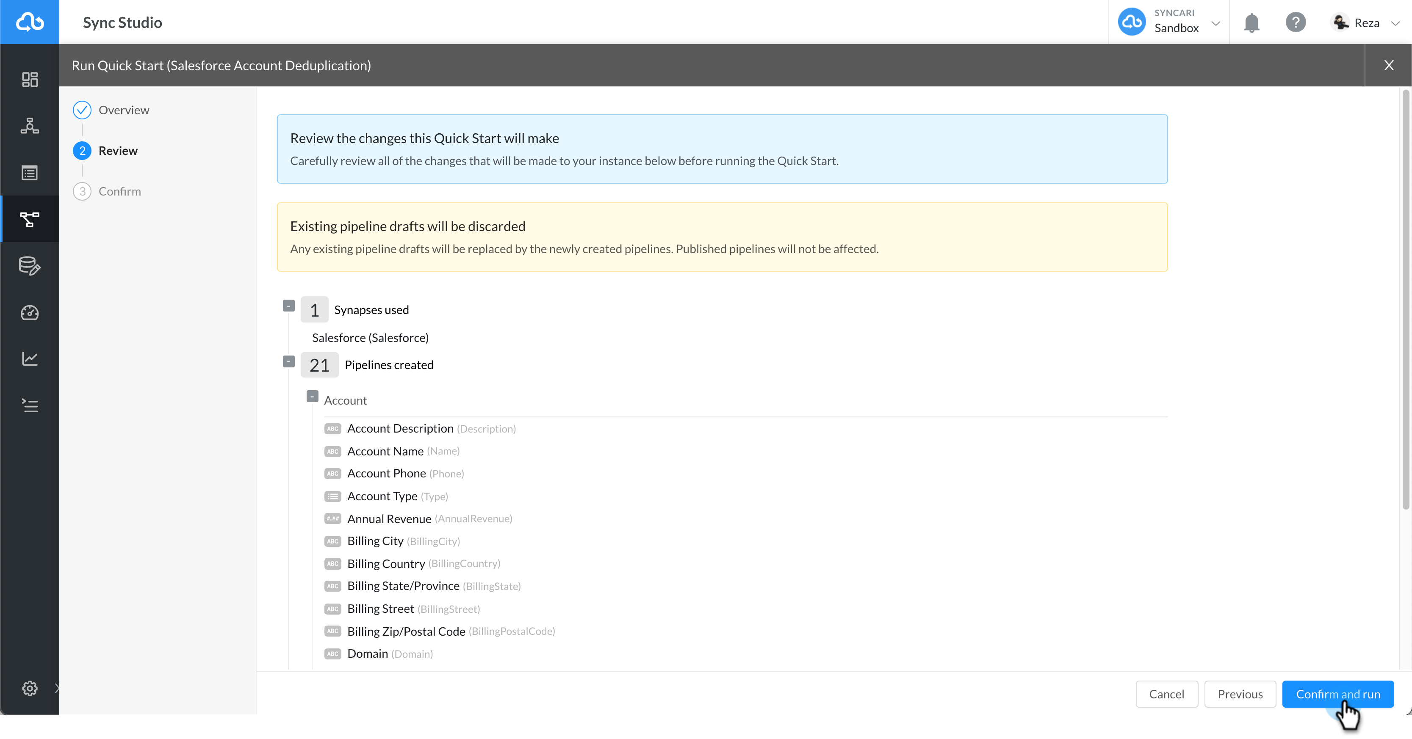This screenshot has width=1412, height=739.
Task: Click the Account group label
Action: pyautogui.click(x=345, y=400)
